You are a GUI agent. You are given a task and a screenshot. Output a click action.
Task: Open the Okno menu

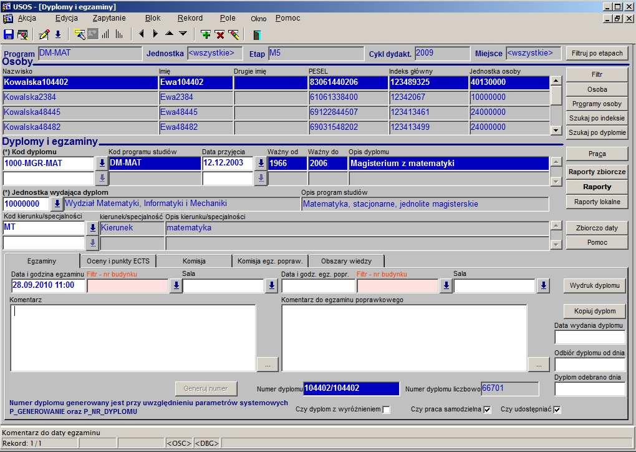click(x=258, y=19)
